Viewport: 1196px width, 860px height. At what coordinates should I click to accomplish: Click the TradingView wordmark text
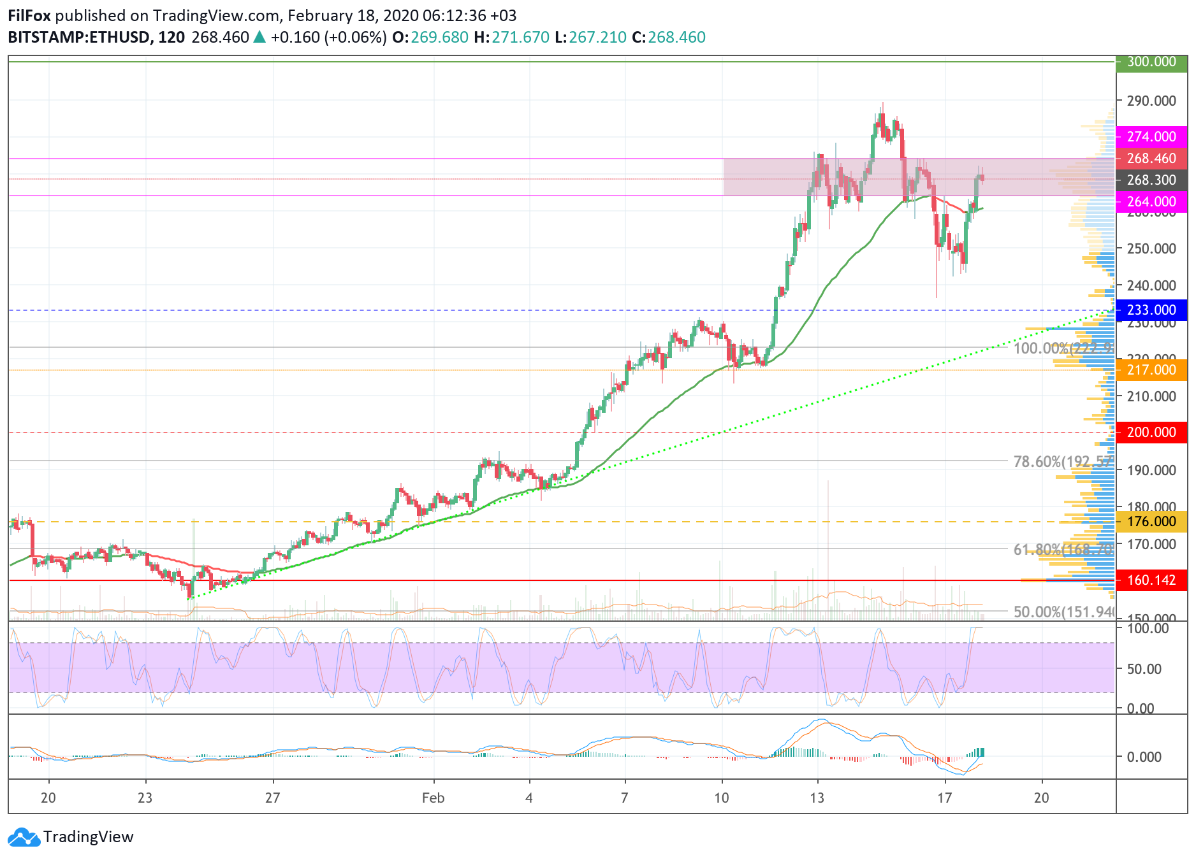coord(89,837)
